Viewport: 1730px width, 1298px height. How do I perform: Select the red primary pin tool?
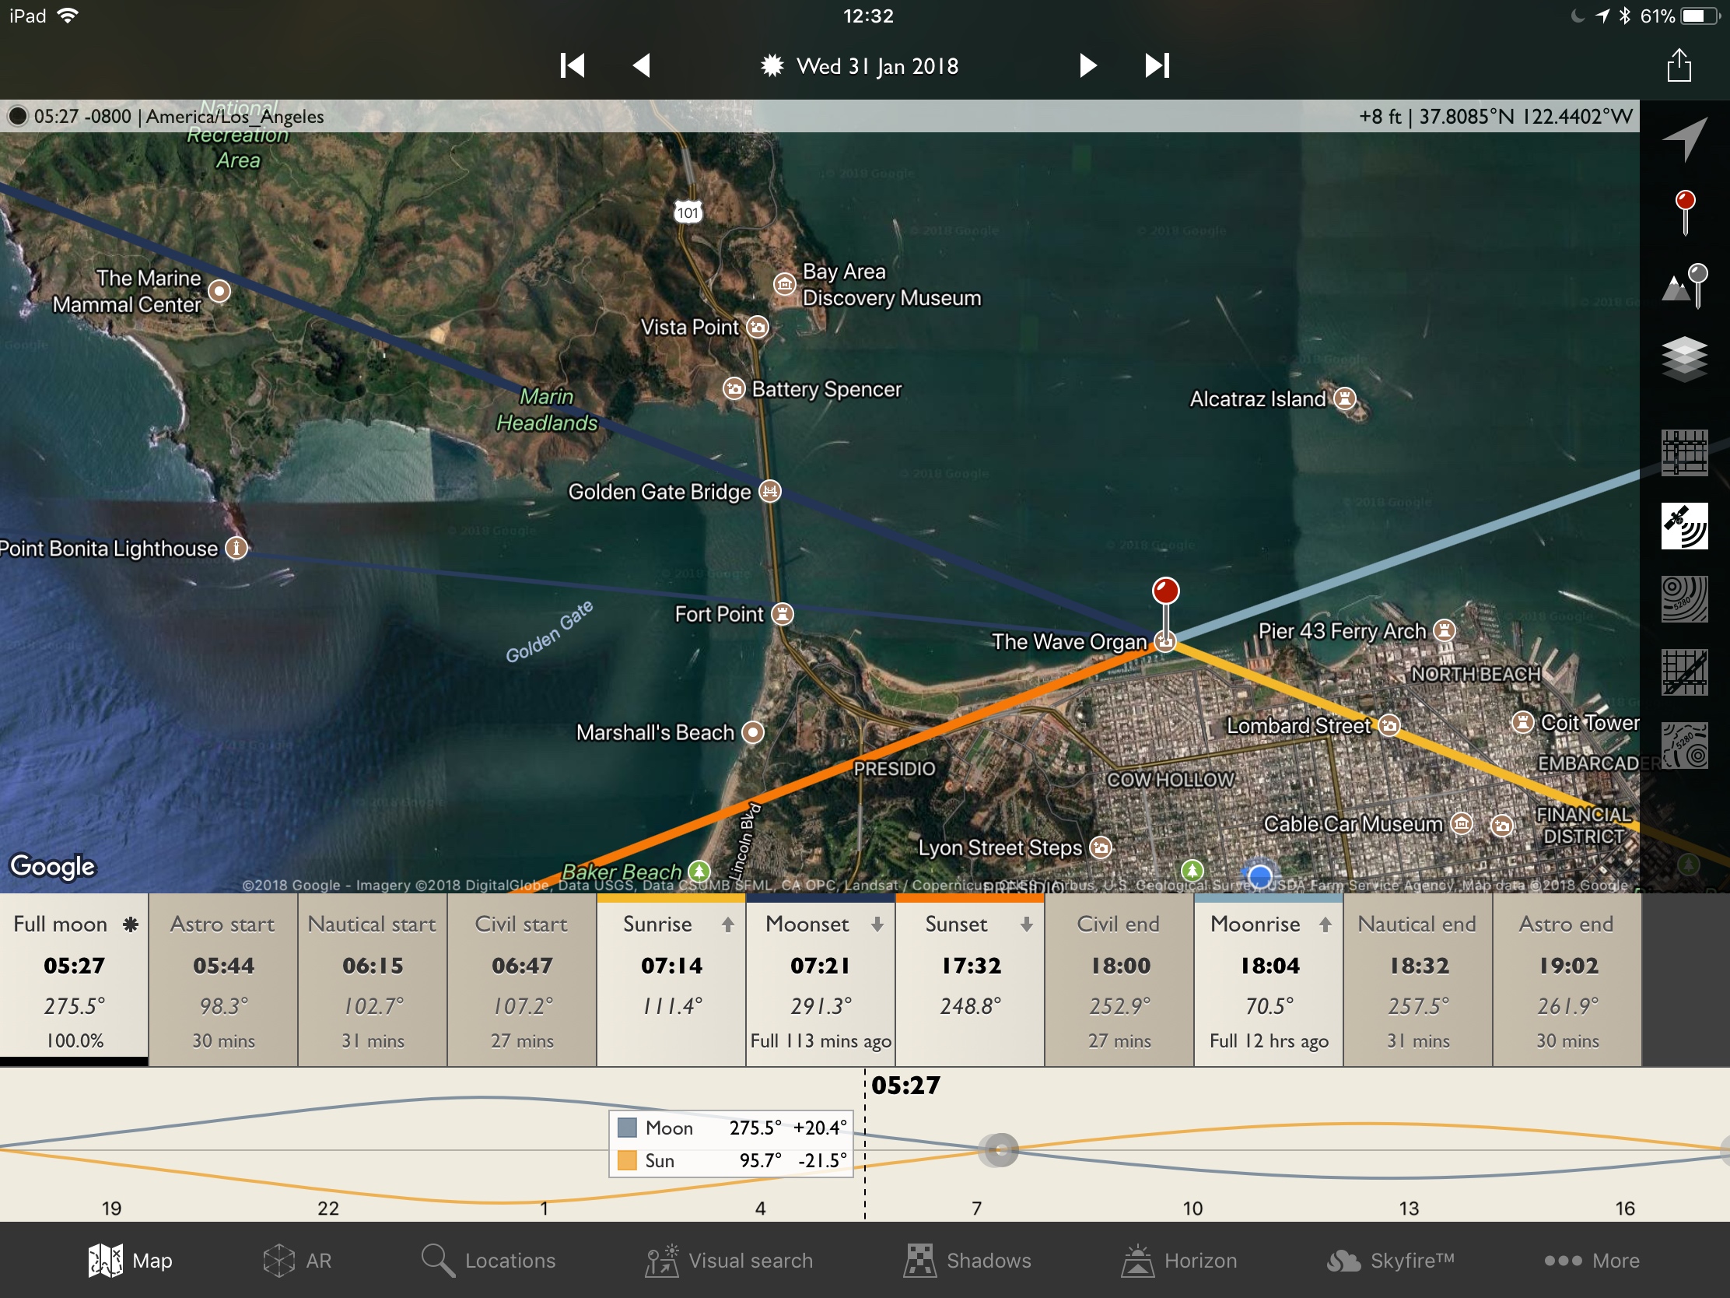pos(1686,212)
